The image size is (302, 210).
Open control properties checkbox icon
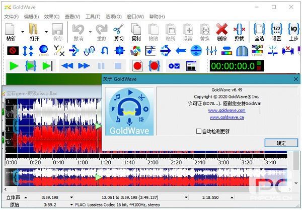[x=174, y=66]
